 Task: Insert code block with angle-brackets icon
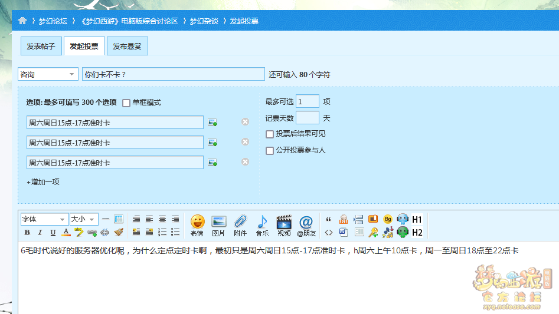point(328,233)
